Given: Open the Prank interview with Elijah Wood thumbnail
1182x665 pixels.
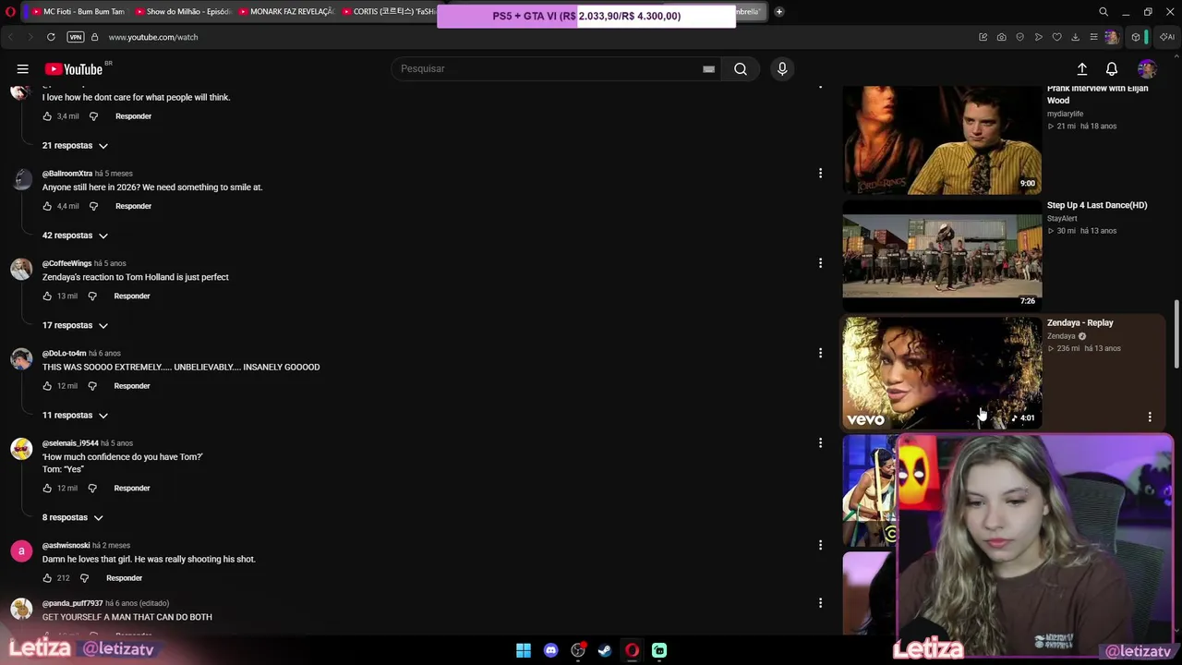Looking at the screenshot, I should [x=942, y=139].
